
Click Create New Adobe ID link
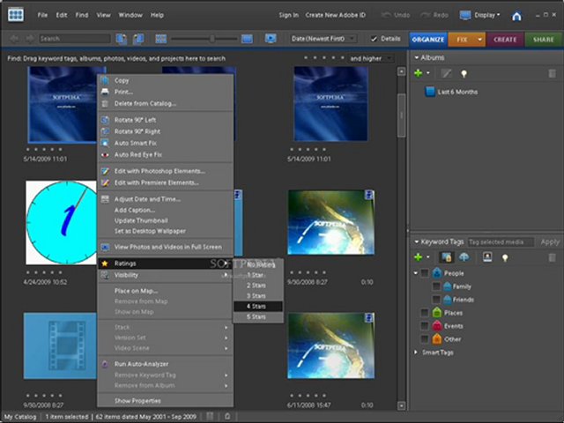335,15
